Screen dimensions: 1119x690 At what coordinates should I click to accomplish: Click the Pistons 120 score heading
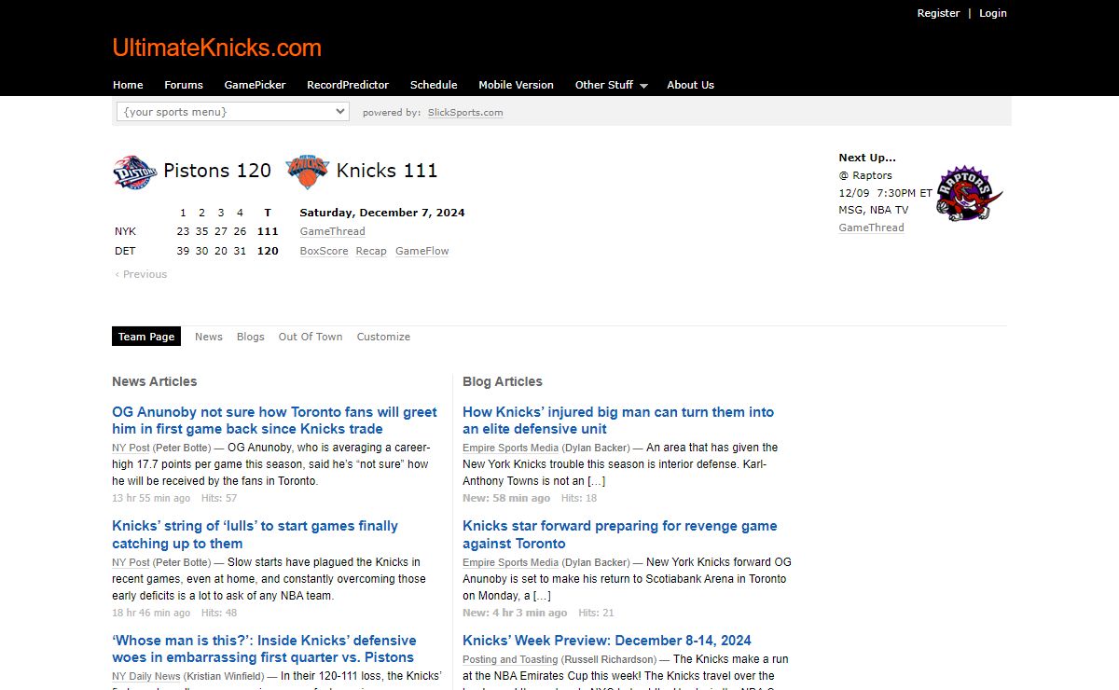(x=217, y=171)
